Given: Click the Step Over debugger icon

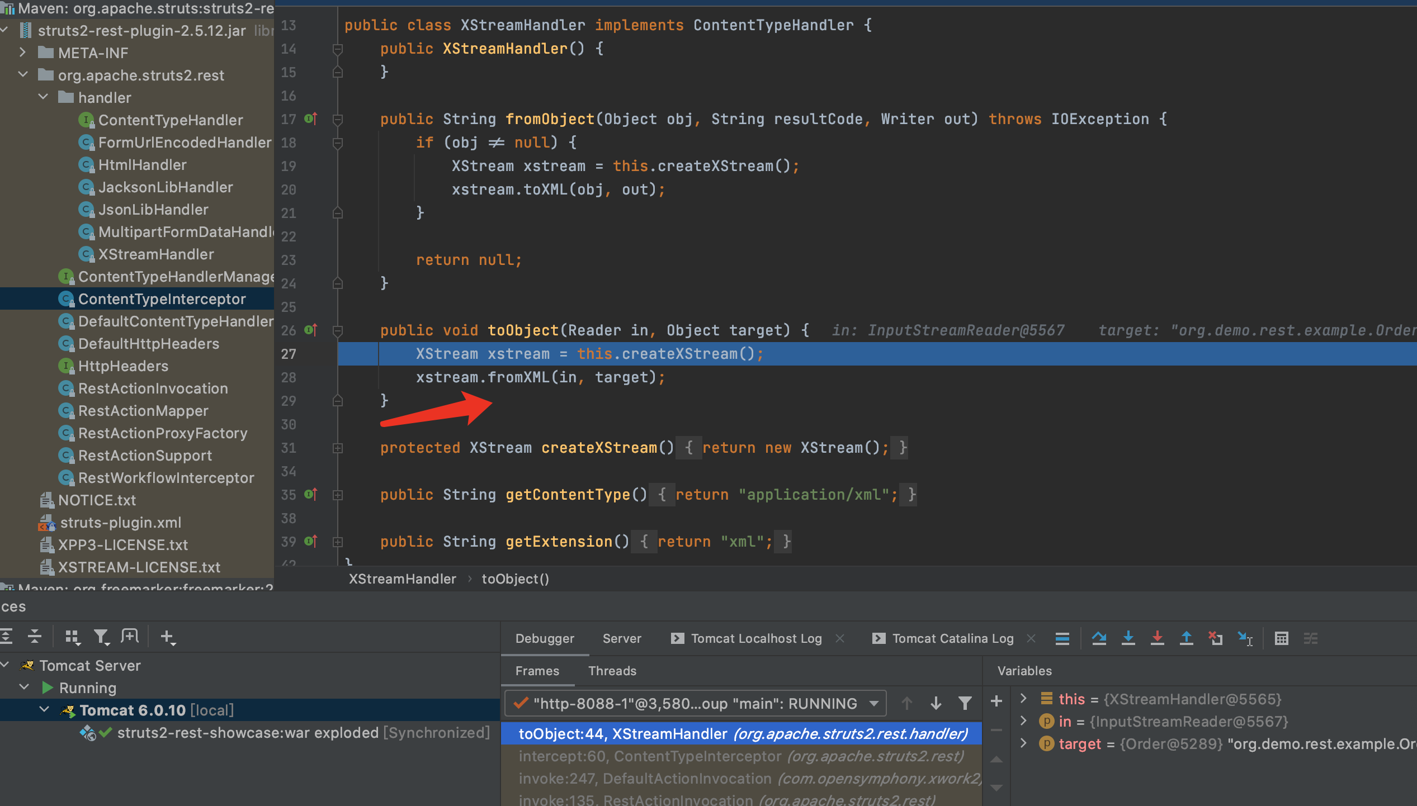Looking at the screenshot, I should coord(1099,638).
